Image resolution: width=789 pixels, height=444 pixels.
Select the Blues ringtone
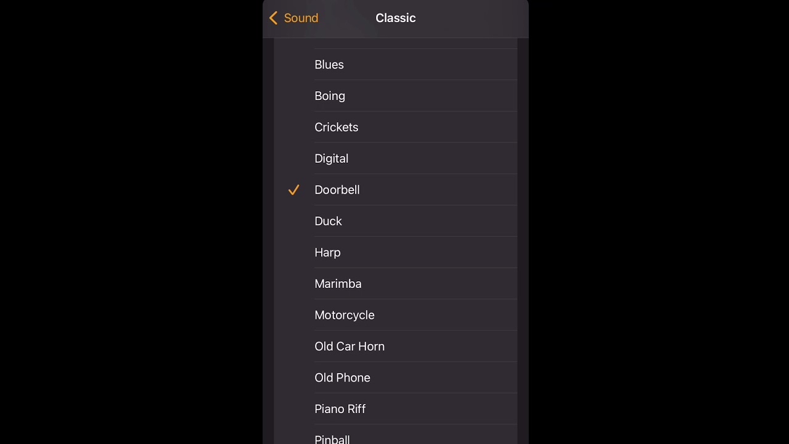pyautogui.click(x=329, y=65)
